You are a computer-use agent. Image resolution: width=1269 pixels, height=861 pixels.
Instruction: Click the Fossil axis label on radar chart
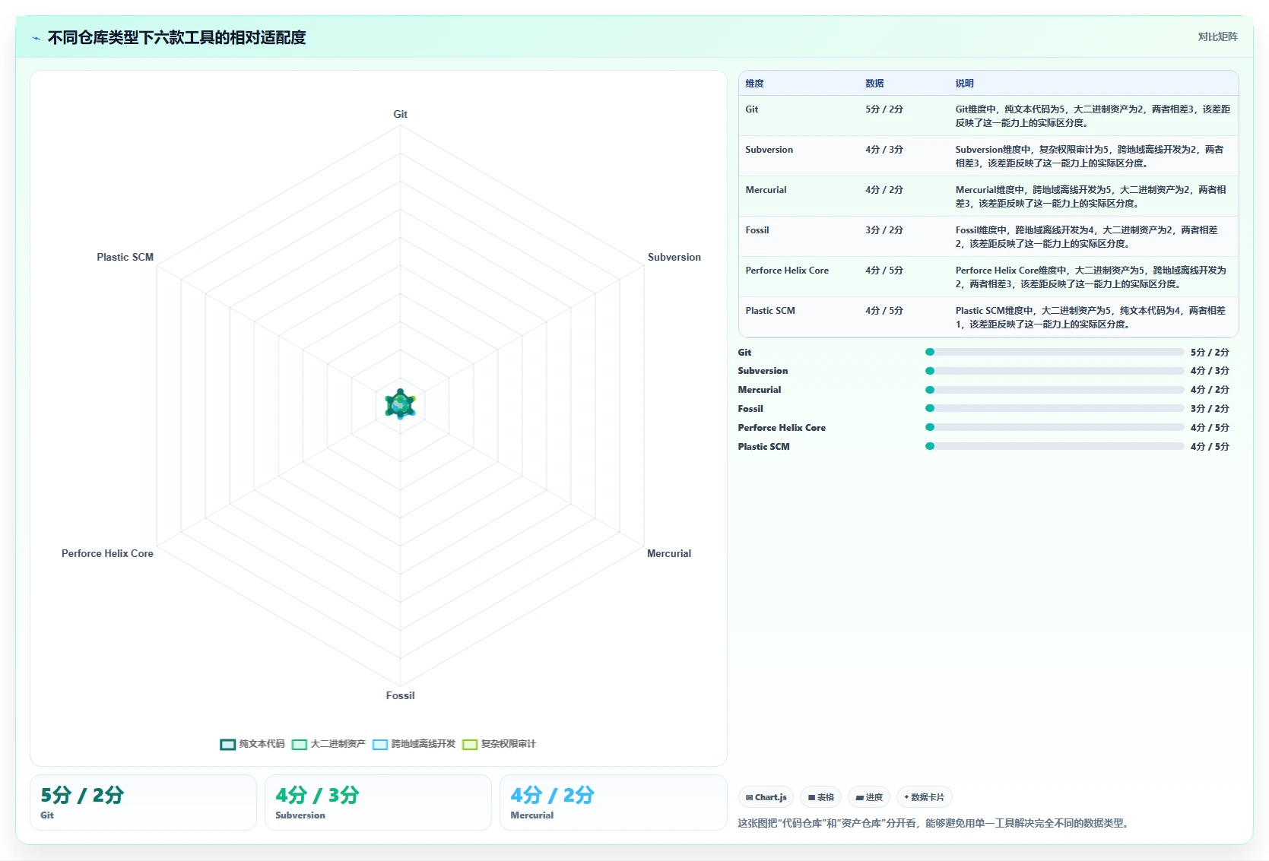tap(400, 695)
